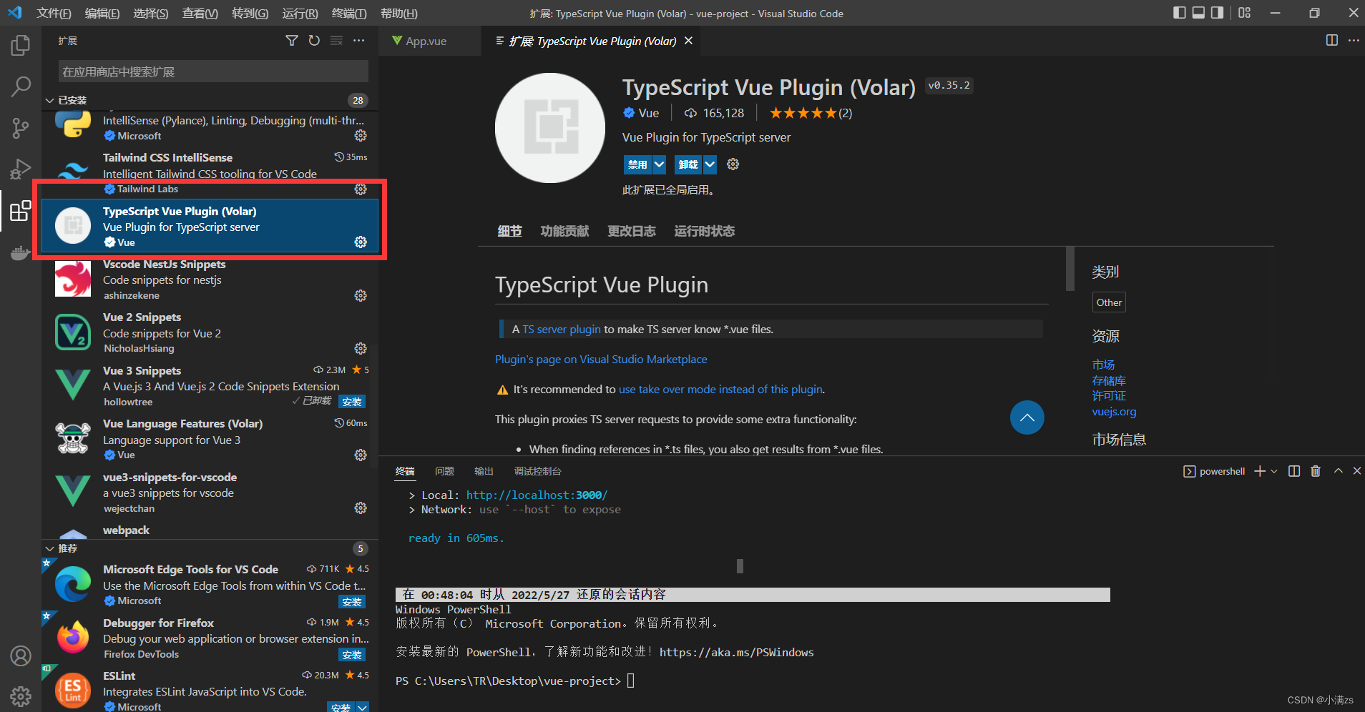This screenshot has width=1365, height=712.
Task: Open gear menu for TypeScript Vue Plugin row
Action: point(361,242)
